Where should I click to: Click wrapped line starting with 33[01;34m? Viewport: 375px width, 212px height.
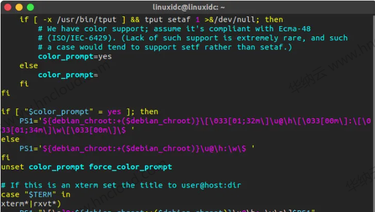point(68,130)
